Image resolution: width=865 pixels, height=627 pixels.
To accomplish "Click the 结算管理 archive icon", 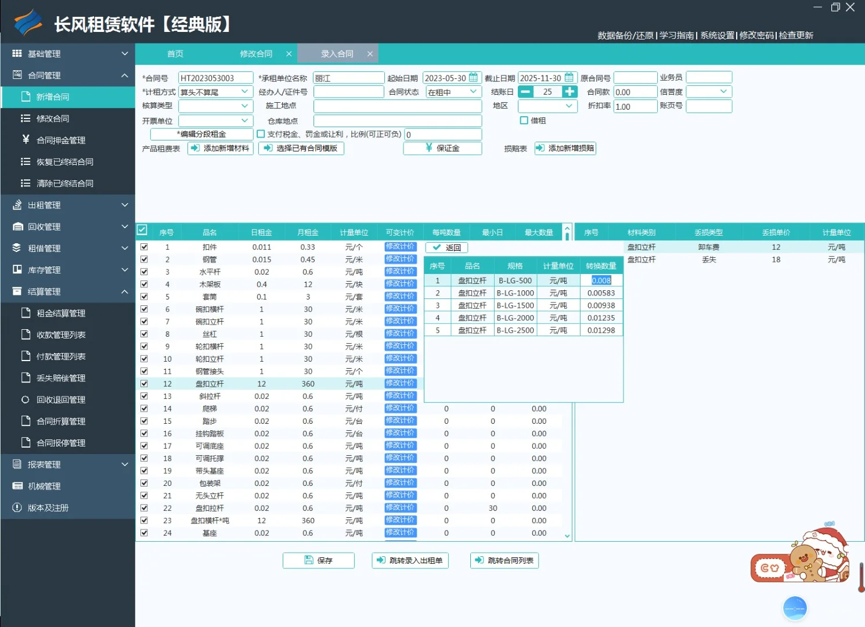I will (x=17, y=291).
